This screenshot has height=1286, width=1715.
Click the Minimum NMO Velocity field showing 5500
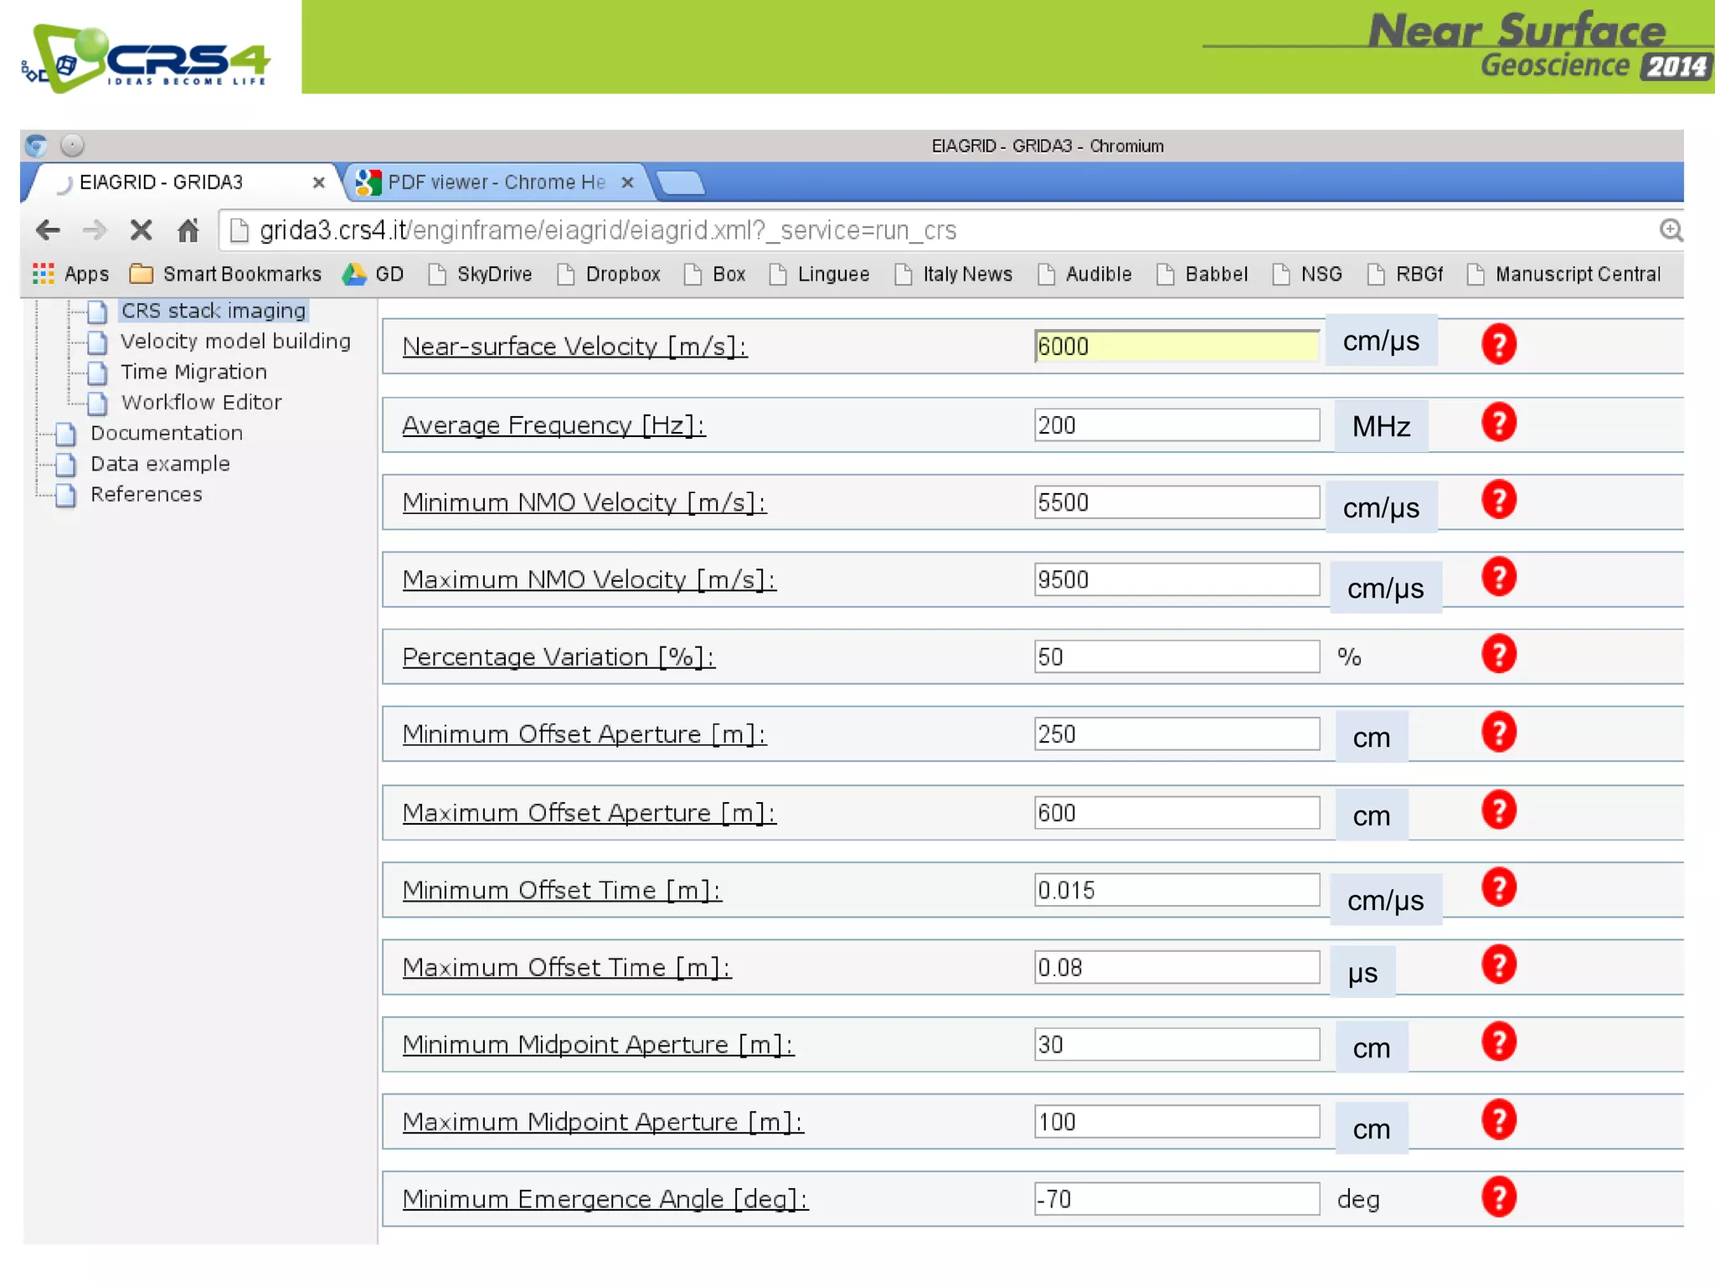coord(1177,502)
